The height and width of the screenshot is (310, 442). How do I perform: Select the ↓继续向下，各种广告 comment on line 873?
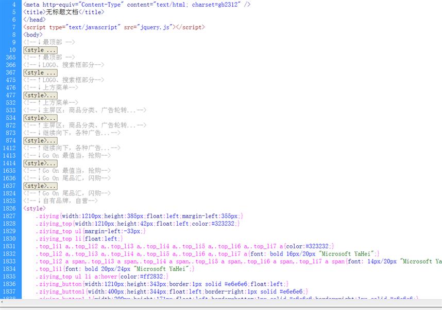pos(72,133)
